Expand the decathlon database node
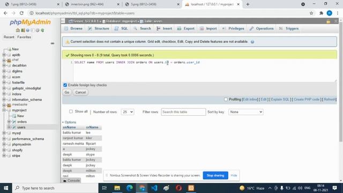The width and height of the screenshot is (343, 193). pyautogui.click(x=4, y=65)
